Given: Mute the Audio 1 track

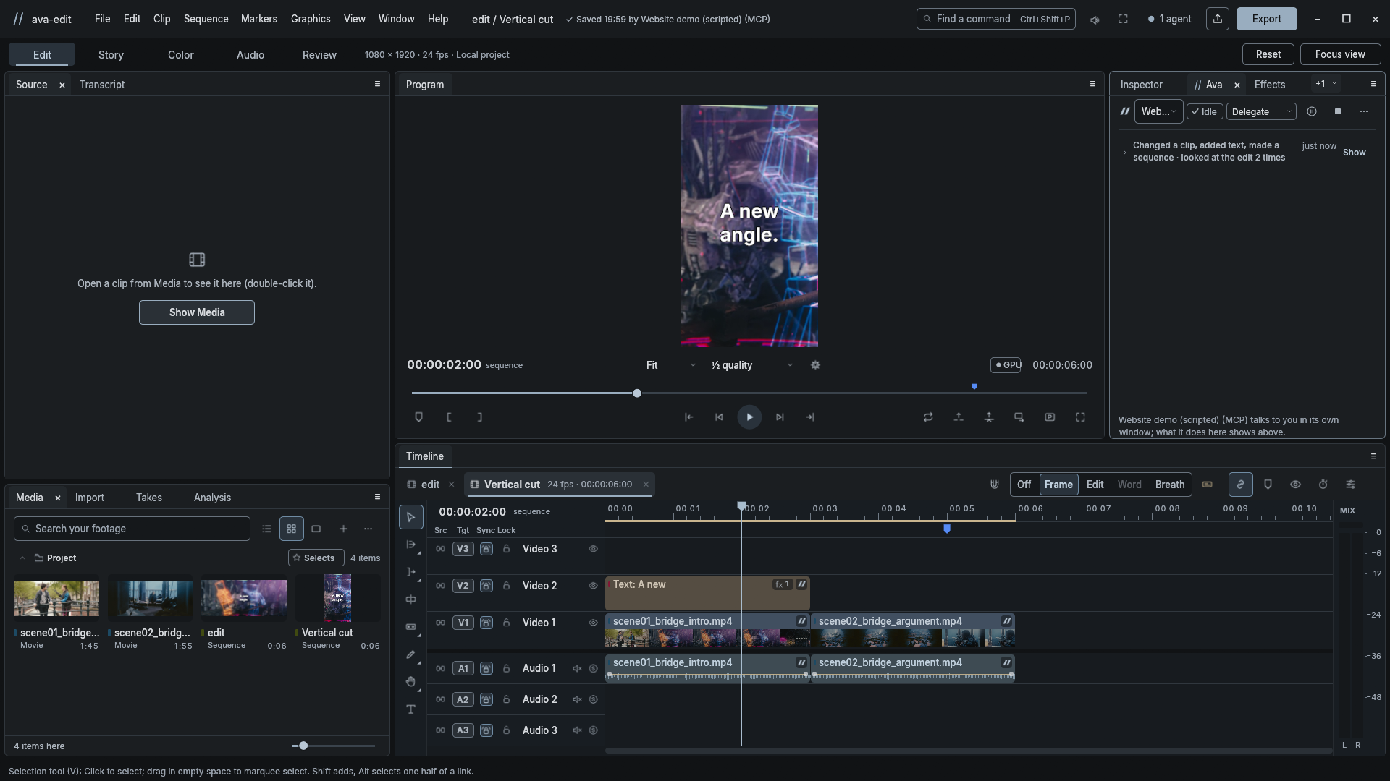Looking at the screenshot, I should (x=577, y=668).
